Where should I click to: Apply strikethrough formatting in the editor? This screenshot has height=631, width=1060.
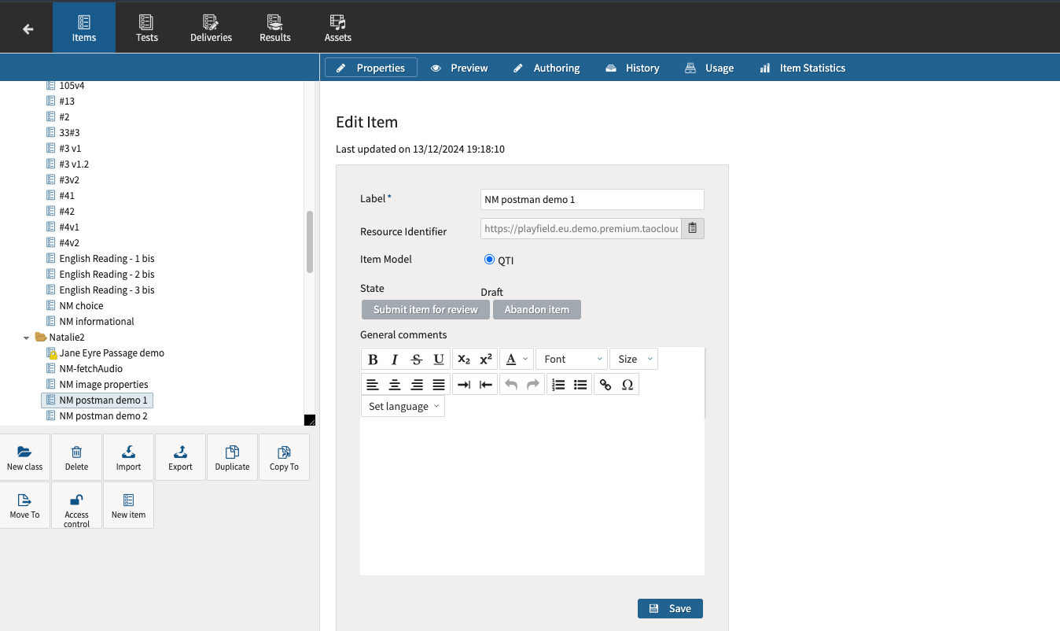pos(417,360)
